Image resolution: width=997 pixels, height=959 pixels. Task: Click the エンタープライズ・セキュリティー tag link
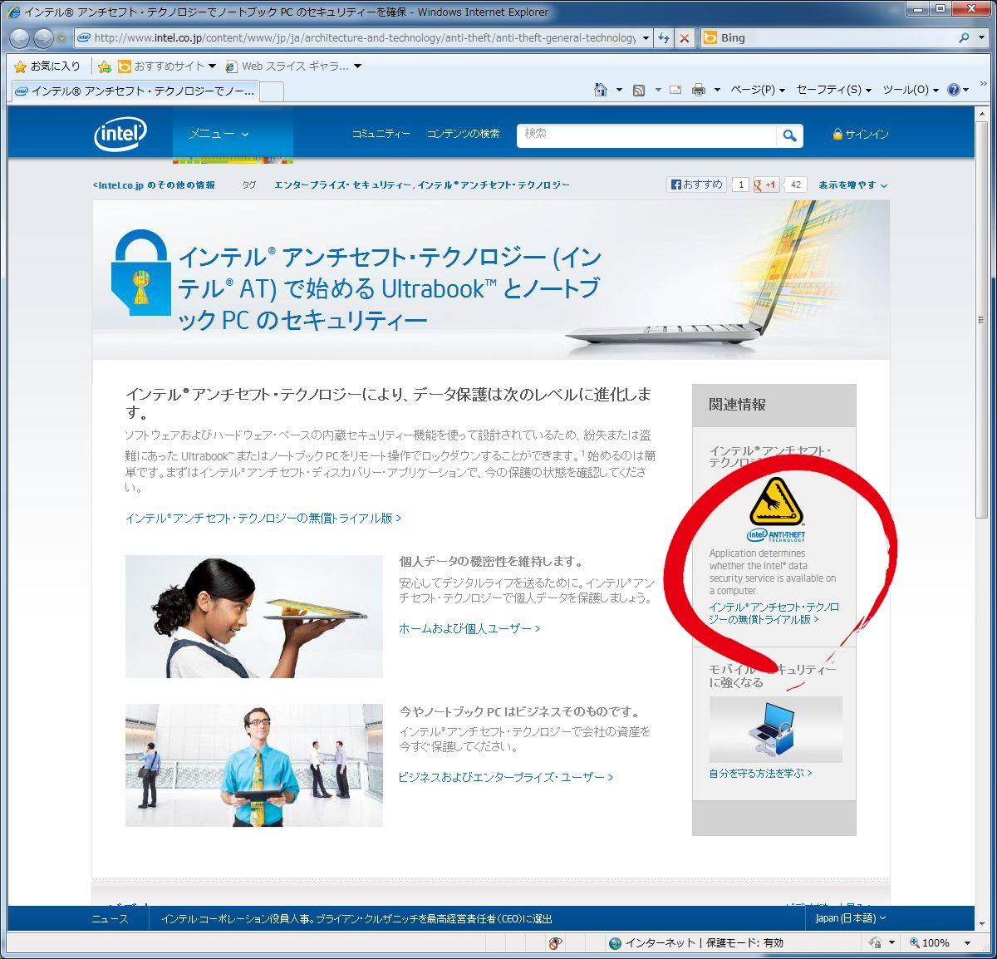pos(342,184)
